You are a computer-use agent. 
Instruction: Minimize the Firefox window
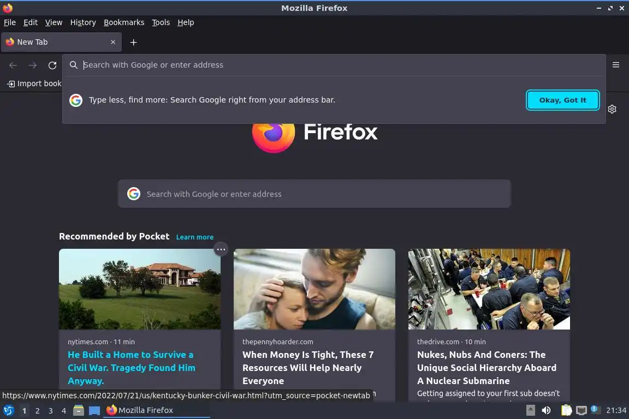pos(598,8)
